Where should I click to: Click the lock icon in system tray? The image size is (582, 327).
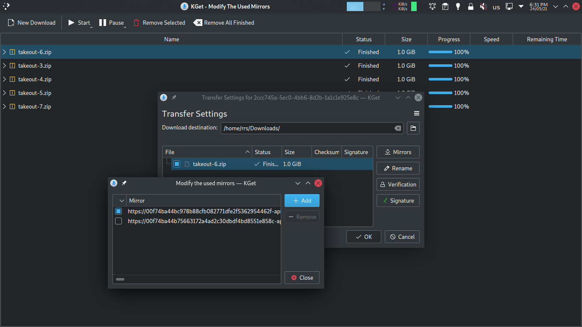(x=471, y=6)
